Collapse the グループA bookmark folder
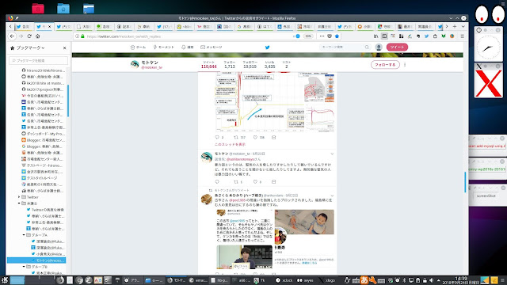The image size is (507, 285). pos(24,235)
